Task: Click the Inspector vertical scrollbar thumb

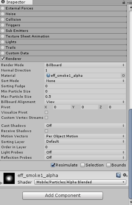Action: pyautogui.click(x=130, y=154)
